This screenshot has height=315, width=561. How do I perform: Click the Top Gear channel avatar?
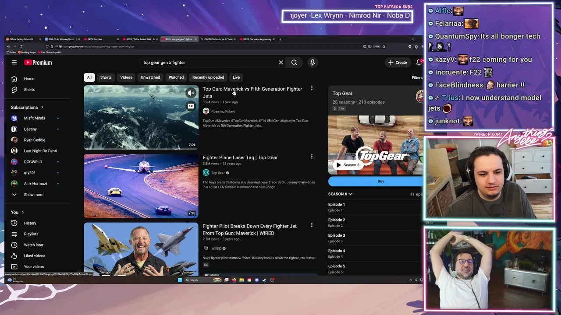[x=206, y=173]
